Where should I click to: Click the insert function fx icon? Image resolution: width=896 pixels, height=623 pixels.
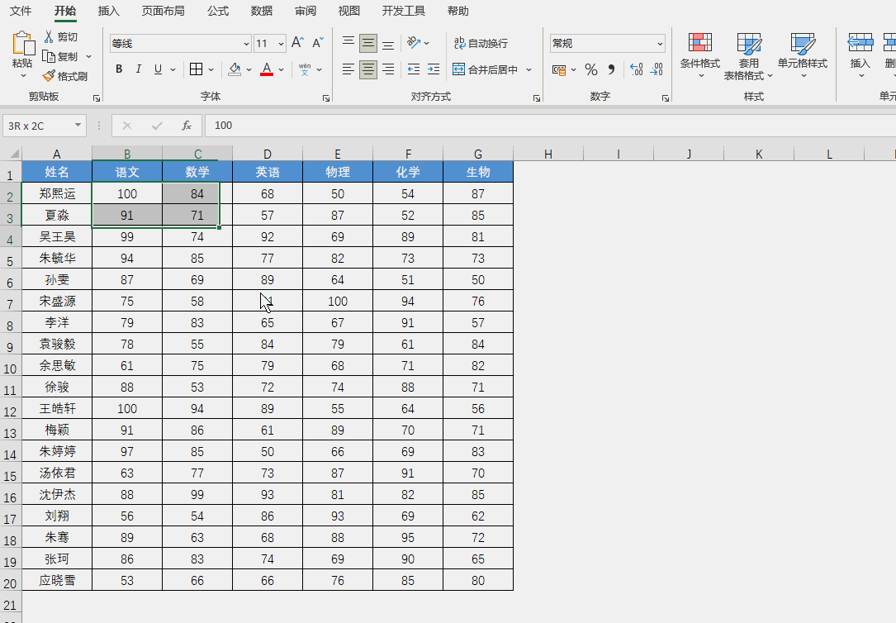(187, 126)
